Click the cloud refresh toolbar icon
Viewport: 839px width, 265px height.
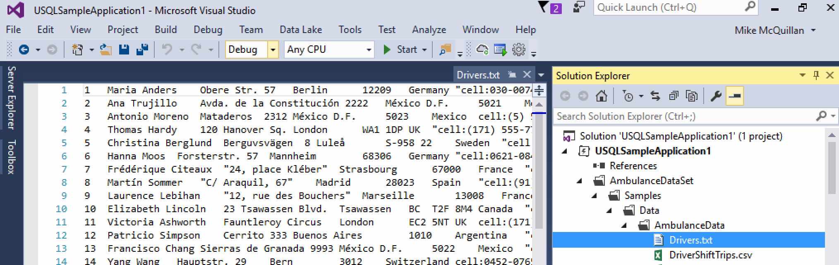pyautogui.click(x=482, y=50)
